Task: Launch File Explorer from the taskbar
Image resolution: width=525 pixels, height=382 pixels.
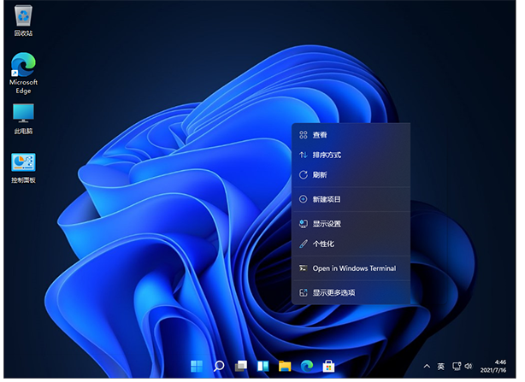Action: coord(285,367)
